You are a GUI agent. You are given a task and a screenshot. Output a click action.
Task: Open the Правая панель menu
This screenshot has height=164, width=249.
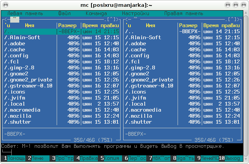184,14
